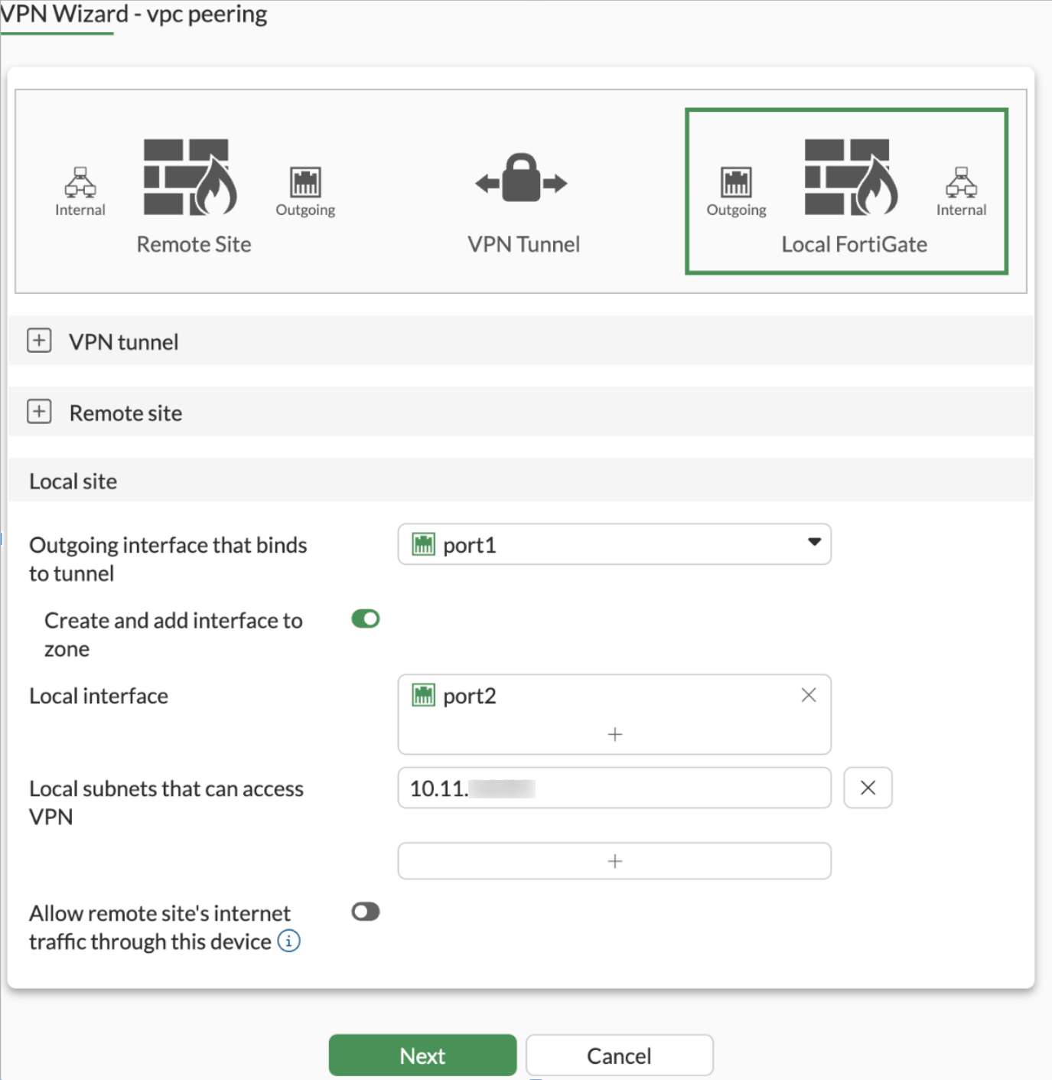Image resolution: width=1052 pixels, height=1080 pixels.
Task: Click the Outgoing interface icon beside Remote Site
Action: [x=305, y=184]
